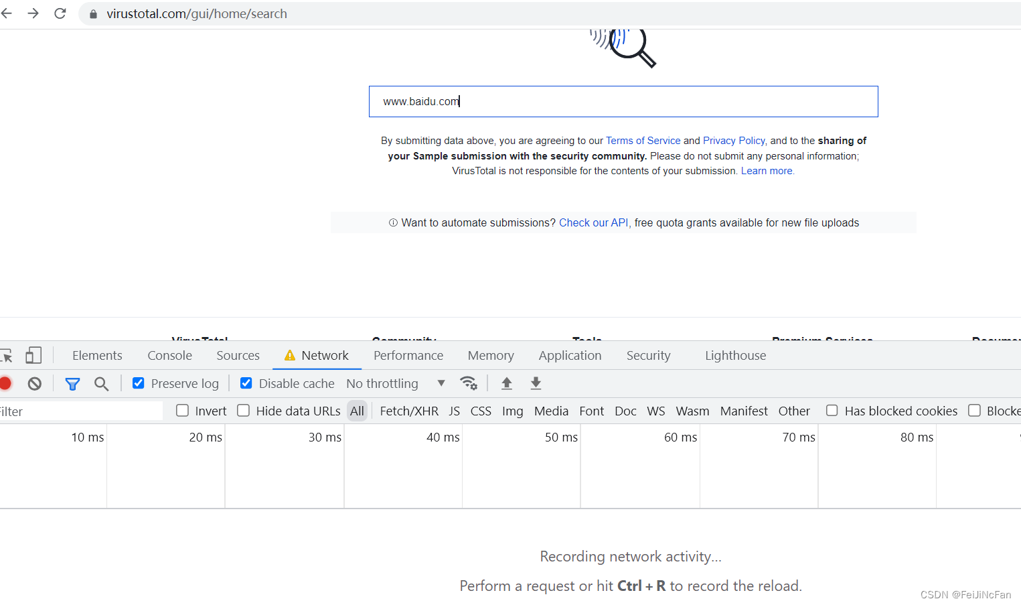Open the Terms of Service link

click(x=643, y=141)
